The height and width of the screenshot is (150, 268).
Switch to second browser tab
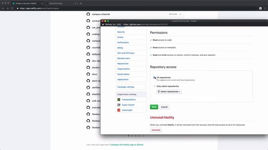[61, 3]
